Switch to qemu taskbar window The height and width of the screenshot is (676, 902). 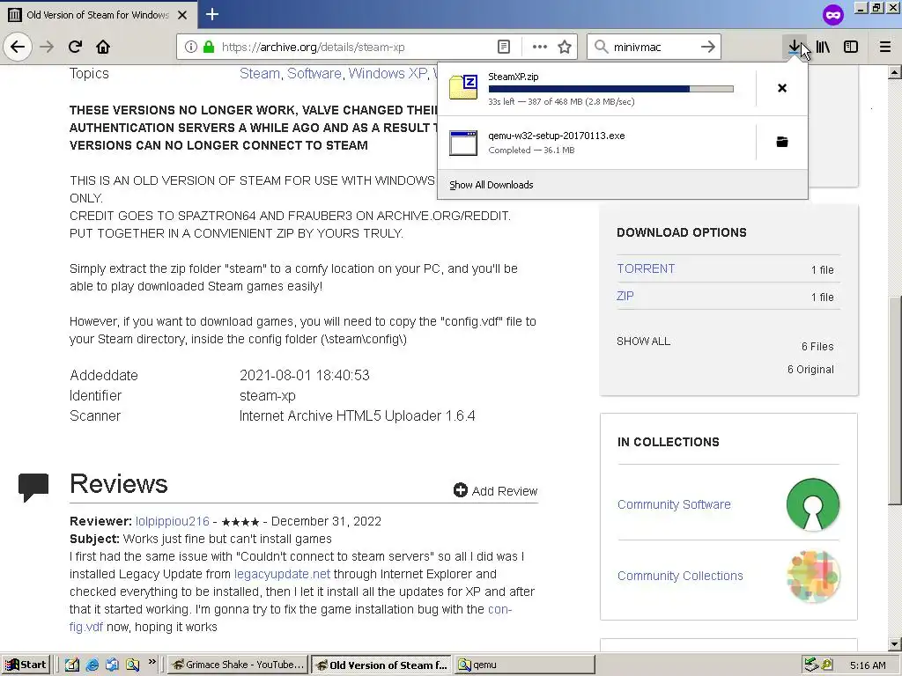point(525,665)
